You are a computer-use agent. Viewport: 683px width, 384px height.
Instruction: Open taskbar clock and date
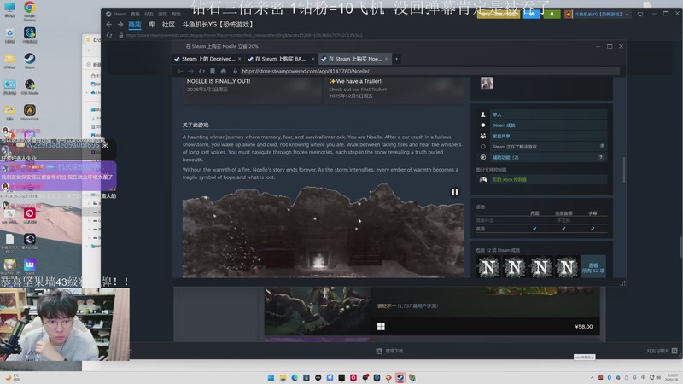click(673, 377)
